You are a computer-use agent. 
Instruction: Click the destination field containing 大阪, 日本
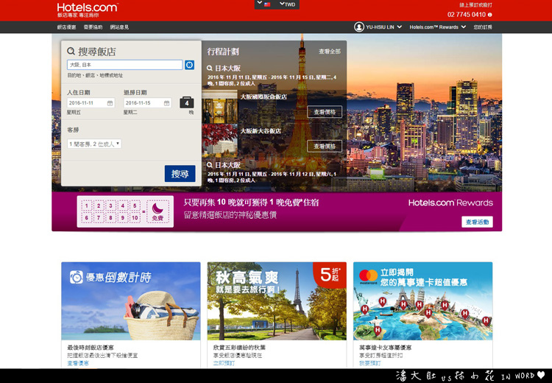pos(125,65)
